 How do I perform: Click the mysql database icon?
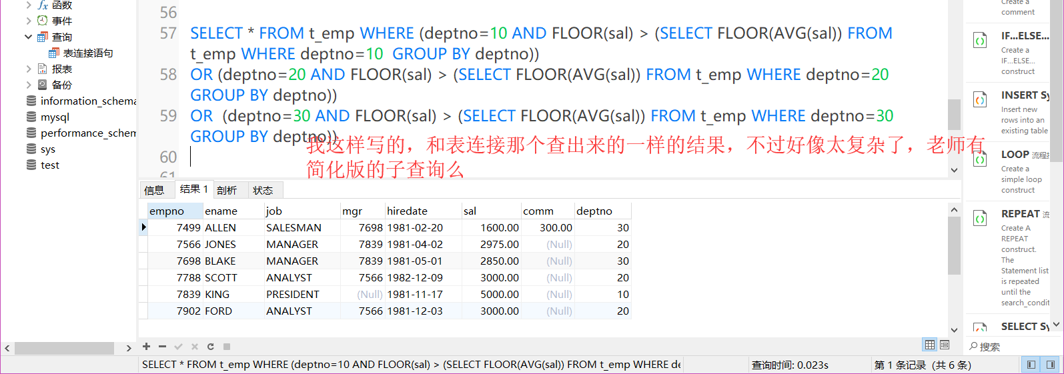click(x=31, y=117)
